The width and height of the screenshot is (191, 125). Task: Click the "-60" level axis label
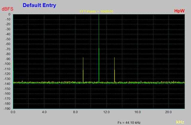pyautogui.click(x=8, y=44)
